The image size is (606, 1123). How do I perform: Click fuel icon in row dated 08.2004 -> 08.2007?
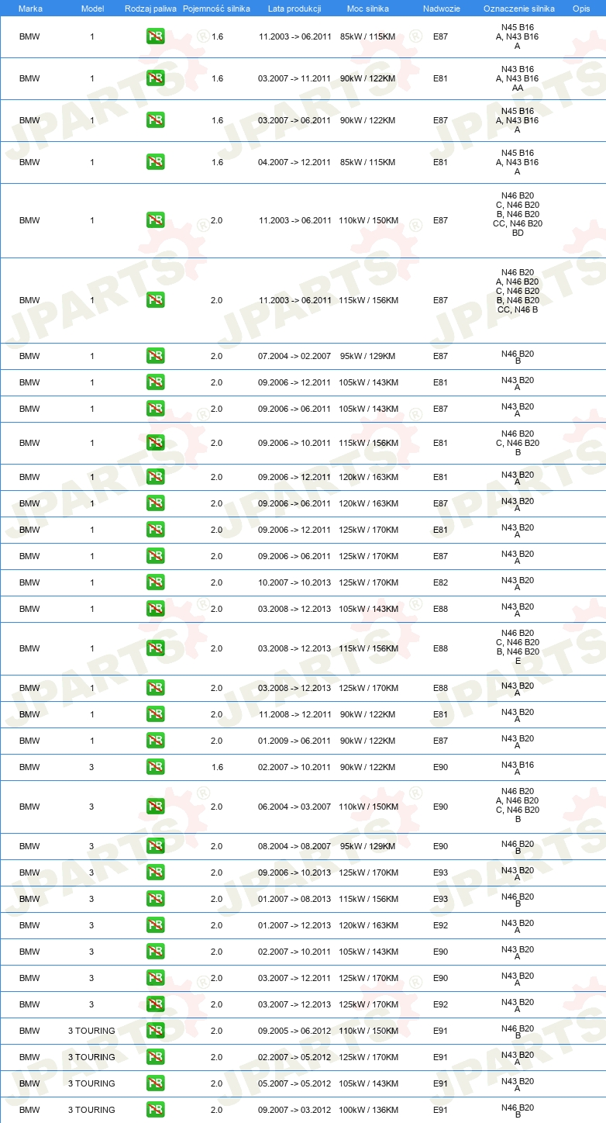click(x=155, y=846)
